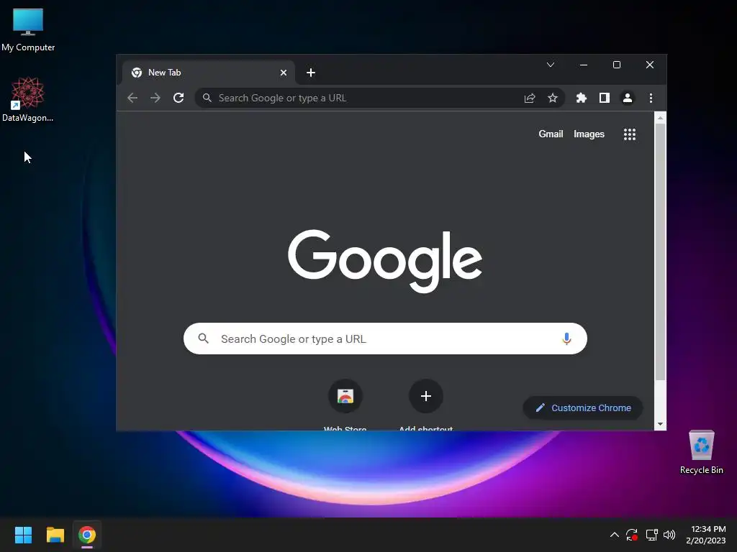Open the Chrome profile avatar
The image size is (737, 552).
628,98
